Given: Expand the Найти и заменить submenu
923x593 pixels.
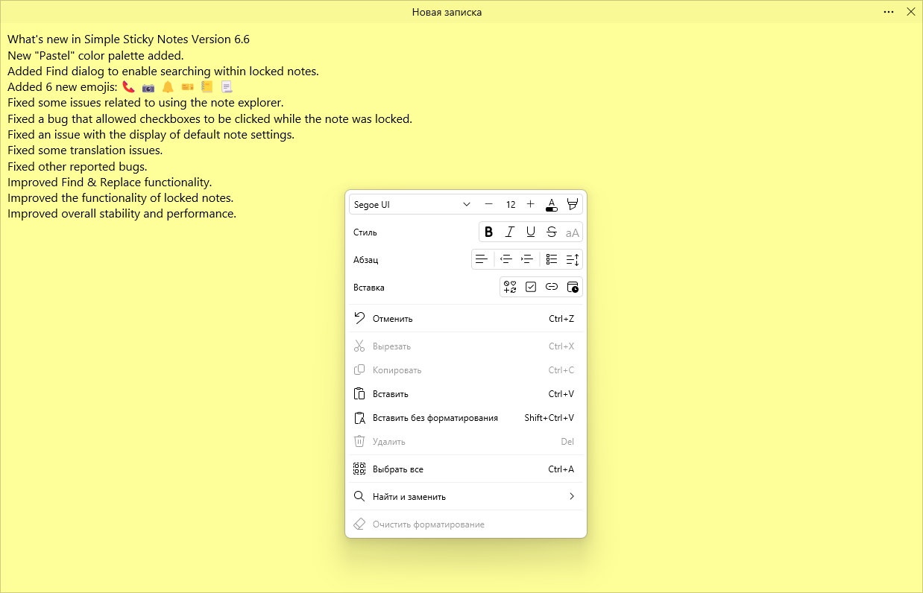Looking at the screenshot, I should click(x=466, y=497).
